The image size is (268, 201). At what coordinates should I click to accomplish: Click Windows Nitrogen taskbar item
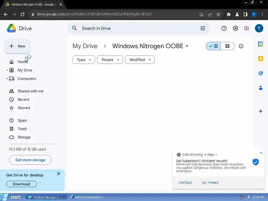click(x=46, y=197)
